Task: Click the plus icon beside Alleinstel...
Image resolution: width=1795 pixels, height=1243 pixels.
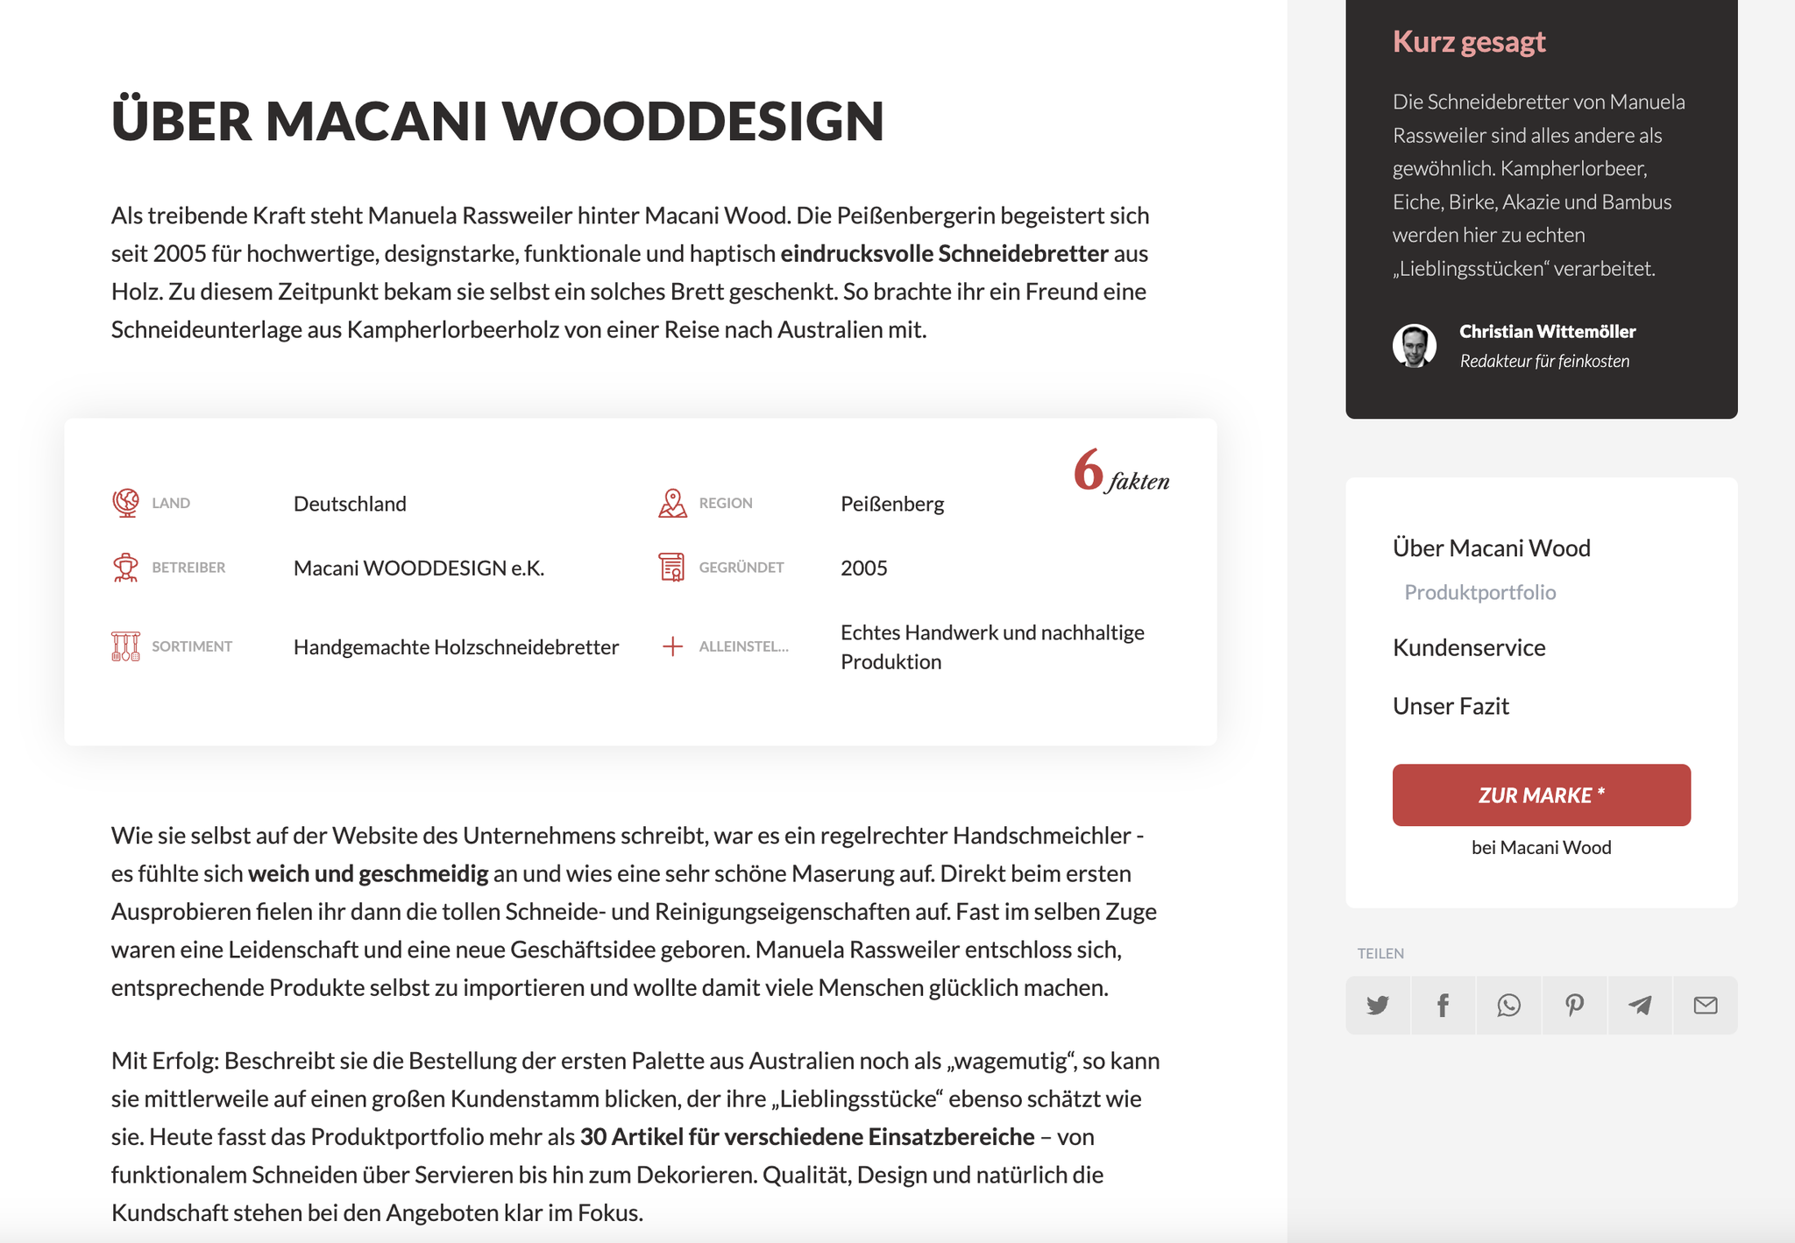Action: click(x=672, y=646)
